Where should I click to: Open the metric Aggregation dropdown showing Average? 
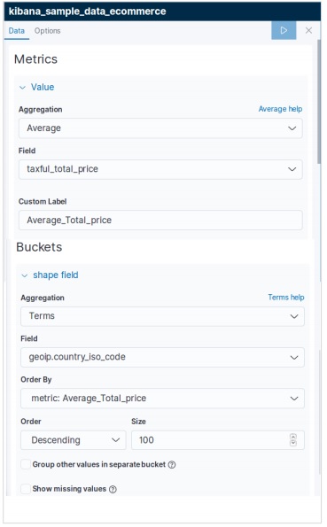pos(160,128)
